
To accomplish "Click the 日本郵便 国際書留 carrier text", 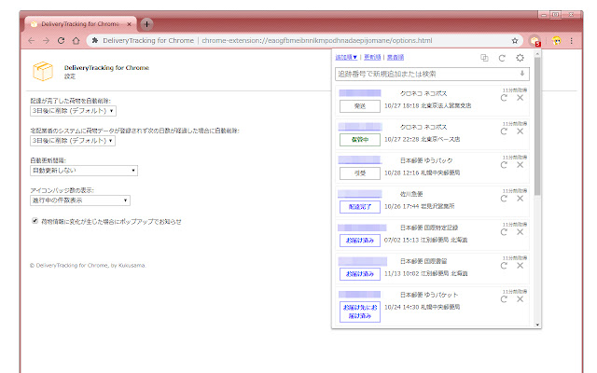I will pos(423,261).
